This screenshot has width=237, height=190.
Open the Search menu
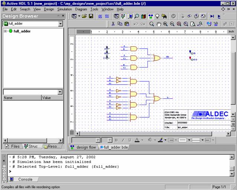pos(25,9)
